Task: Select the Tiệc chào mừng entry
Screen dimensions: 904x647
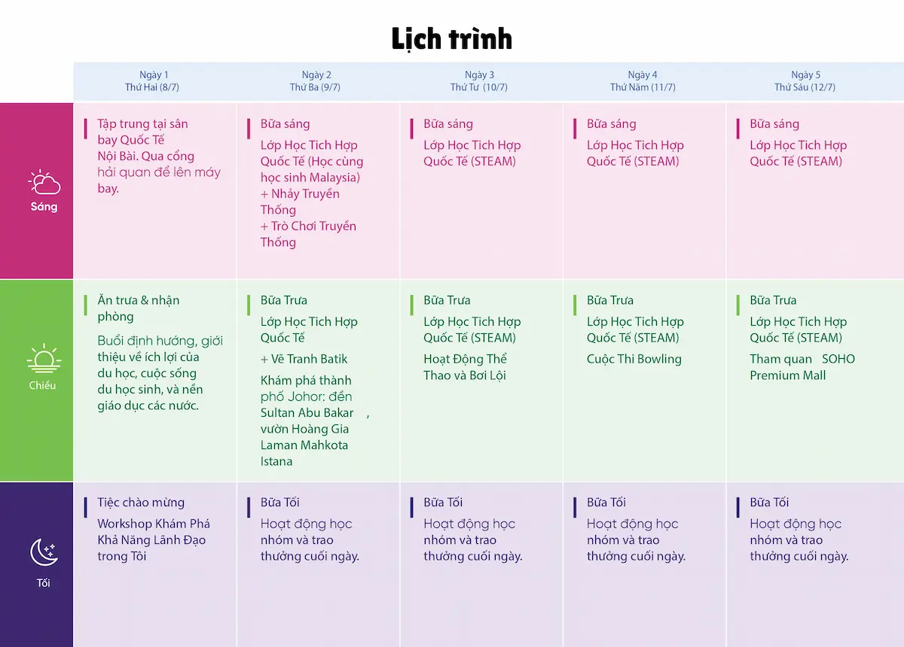Action: coord(141,503)
